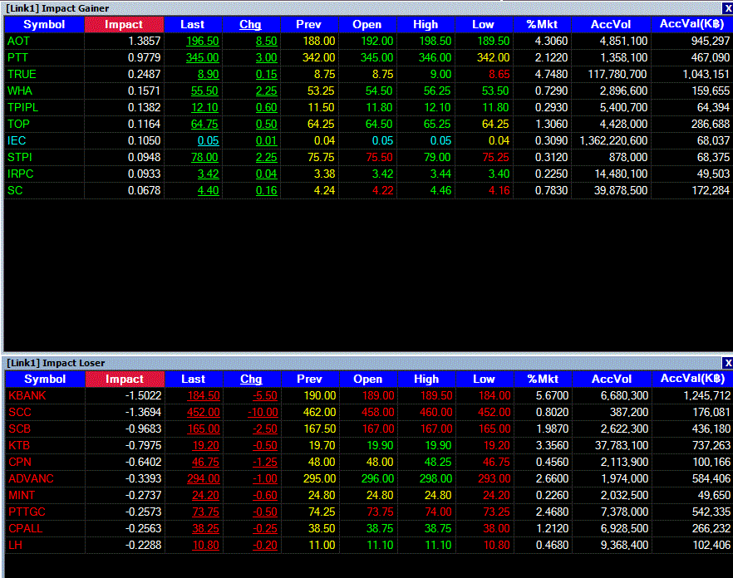Select AOT symbol in gainers
733x578 pixels.
[x=18, y=42]
